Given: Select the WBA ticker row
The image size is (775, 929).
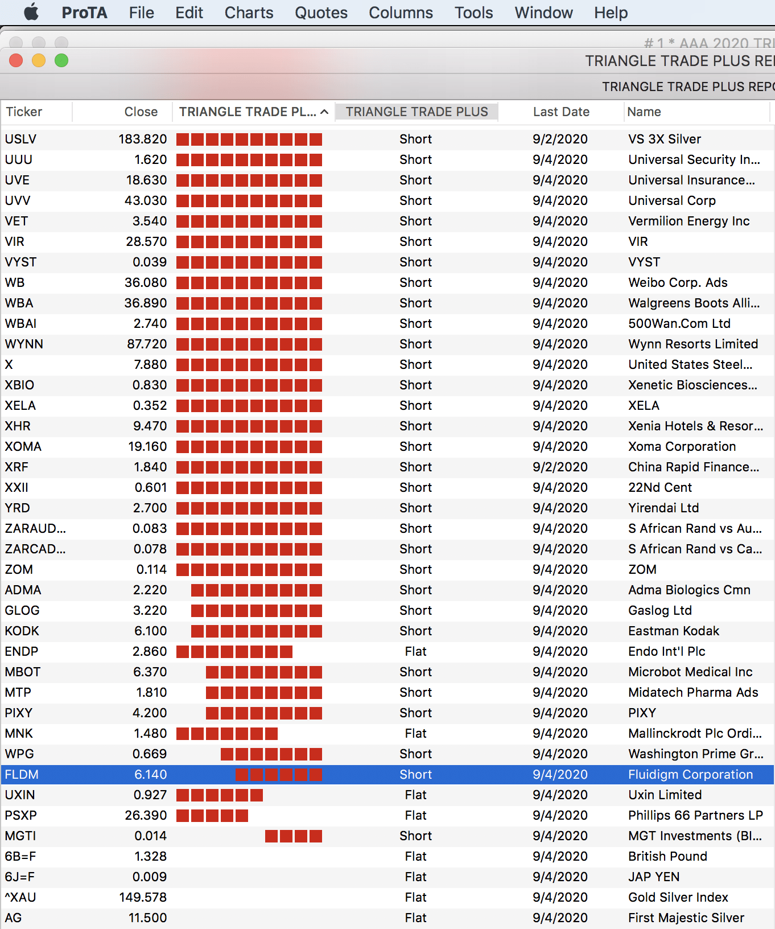Looking at the screenshot, I should pyautogui.click(x=387, y=303).
